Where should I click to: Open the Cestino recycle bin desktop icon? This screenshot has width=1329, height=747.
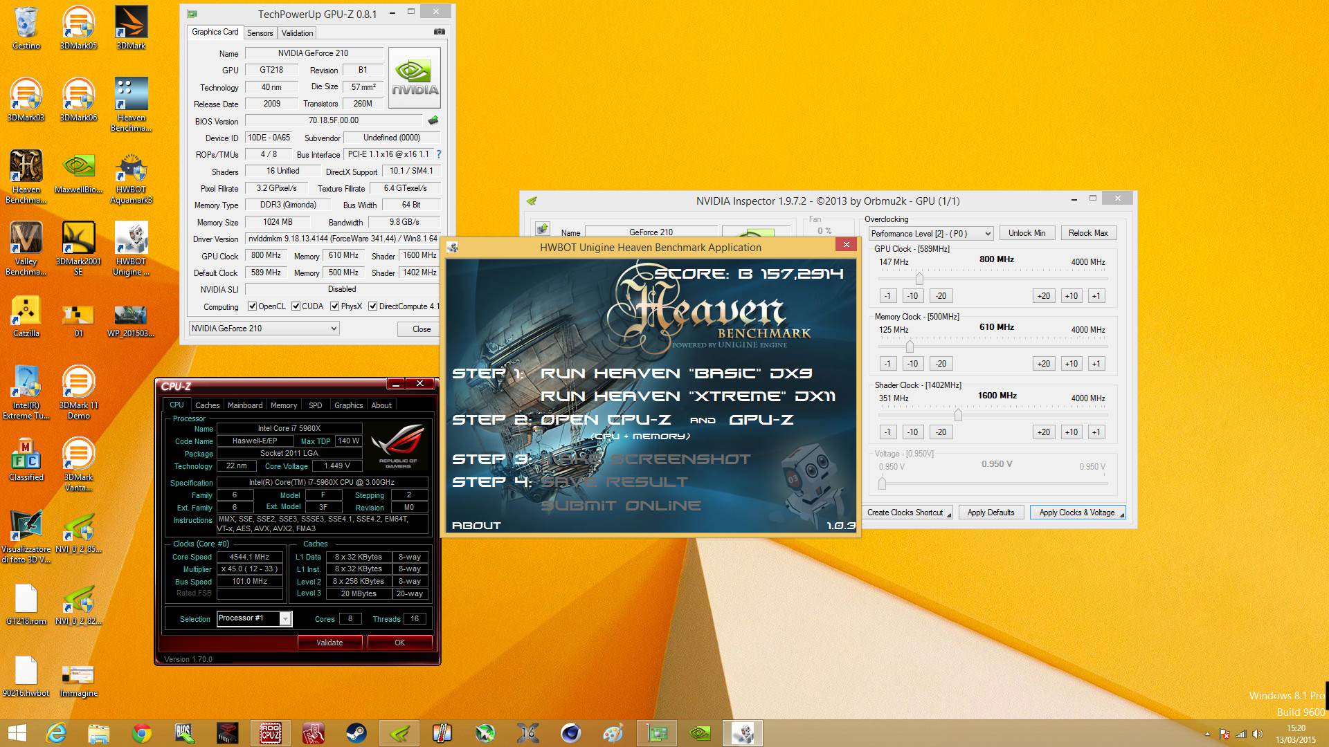(x=26, y=28)
